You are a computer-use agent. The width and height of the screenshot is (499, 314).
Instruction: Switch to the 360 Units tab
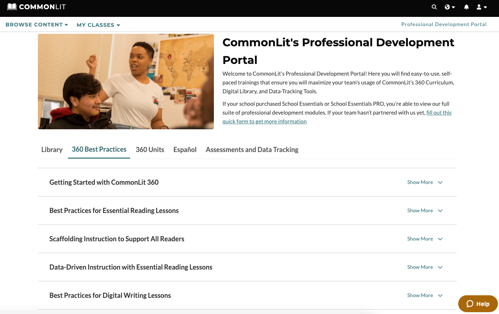pos(150,149)
